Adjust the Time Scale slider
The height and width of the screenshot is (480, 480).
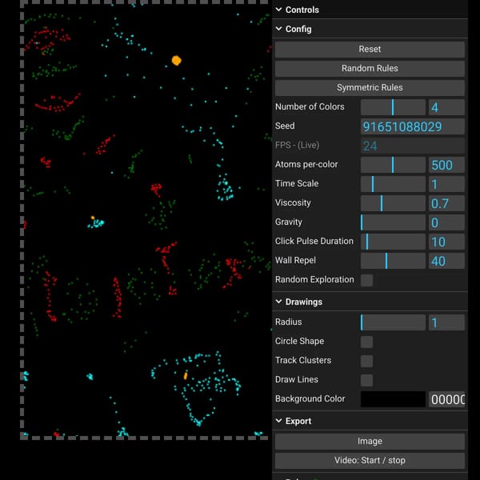click(393, 184)
